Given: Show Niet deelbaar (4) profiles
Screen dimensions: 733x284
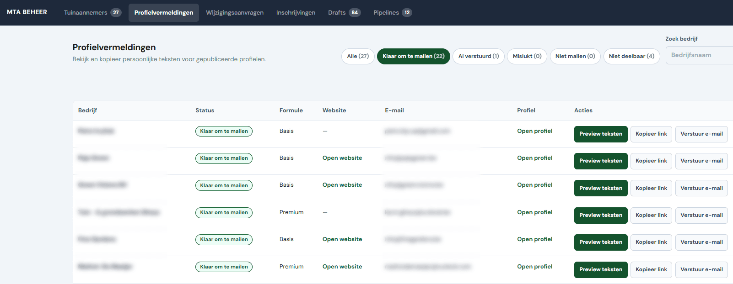Looking at the screenshot, I should [x=631, y=56].
